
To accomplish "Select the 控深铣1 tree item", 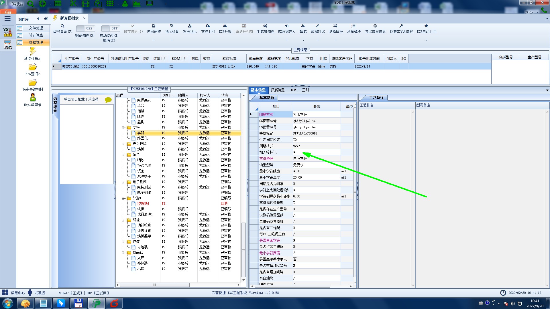I will click(143, 204).
